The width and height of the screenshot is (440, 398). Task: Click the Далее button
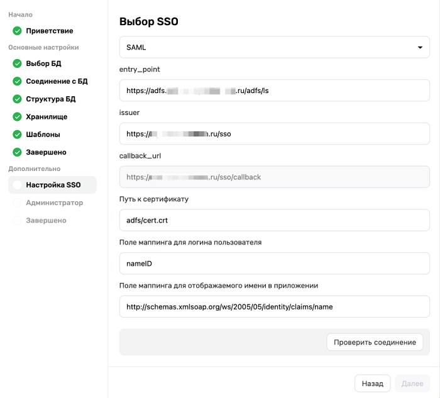[412, 383]
